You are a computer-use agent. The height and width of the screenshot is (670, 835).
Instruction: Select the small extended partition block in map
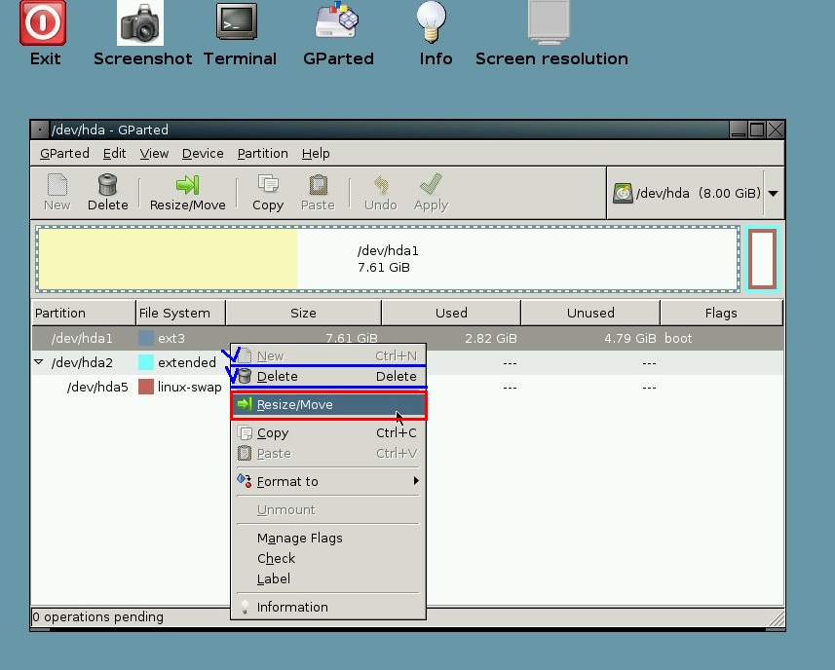point(762,259)
